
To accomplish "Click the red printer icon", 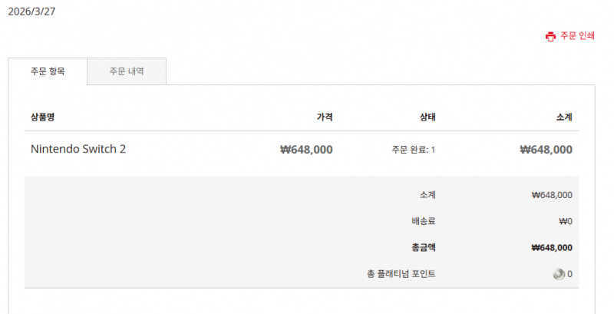I will [550, 36].
